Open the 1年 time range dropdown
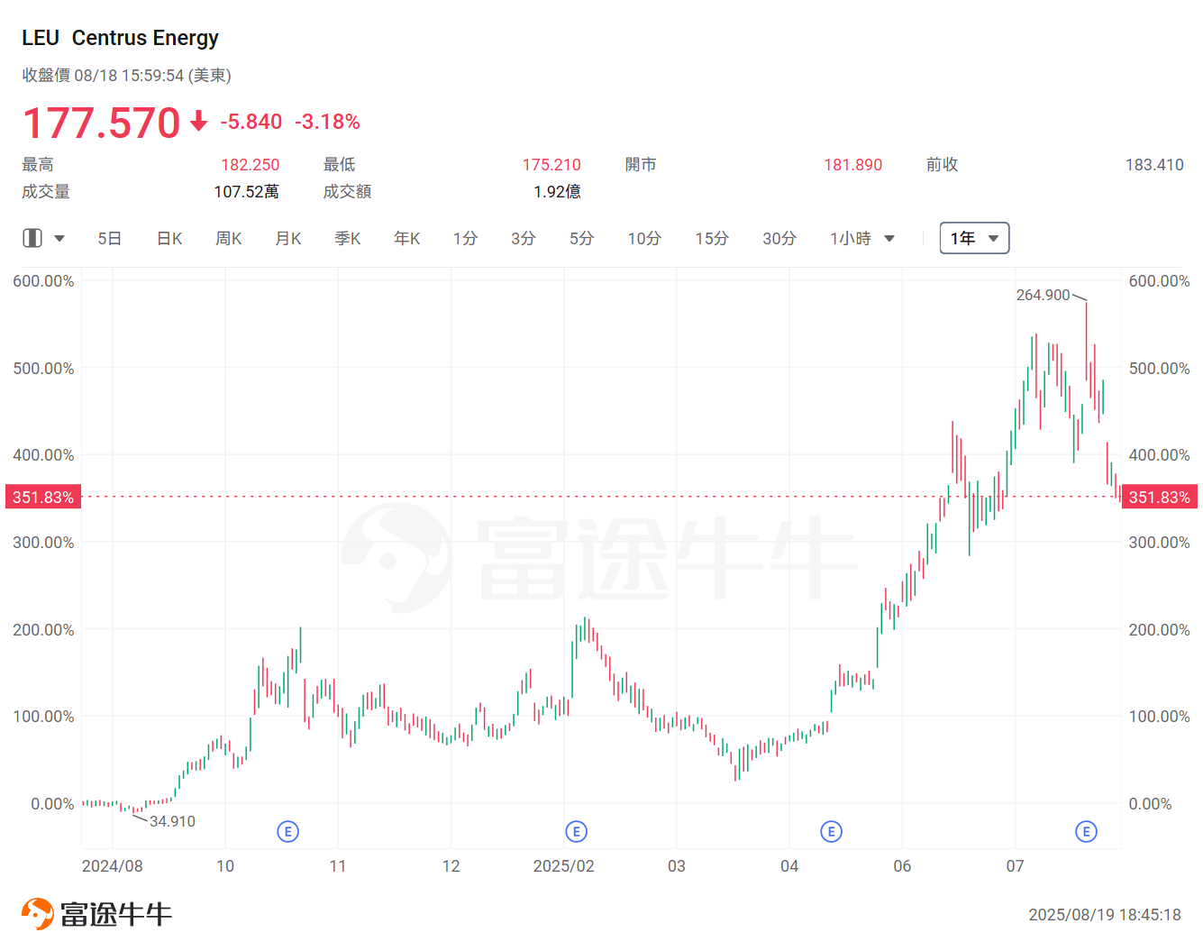The width and height of the screenshot is (1203, 951). [974, 237]
